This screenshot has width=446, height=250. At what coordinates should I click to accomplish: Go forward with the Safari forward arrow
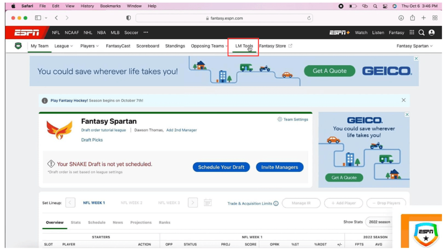pos(67,18)
